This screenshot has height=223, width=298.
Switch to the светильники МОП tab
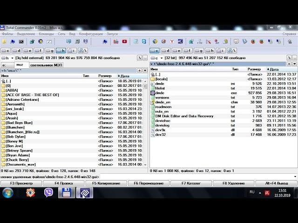(x=46, y=65)
